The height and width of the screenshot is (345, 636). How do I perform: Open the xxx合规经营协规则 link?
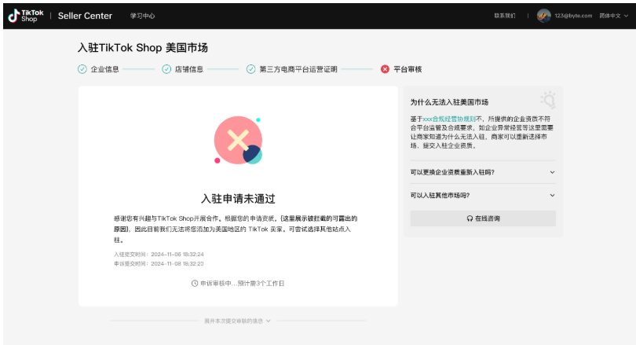coord(449,119)
